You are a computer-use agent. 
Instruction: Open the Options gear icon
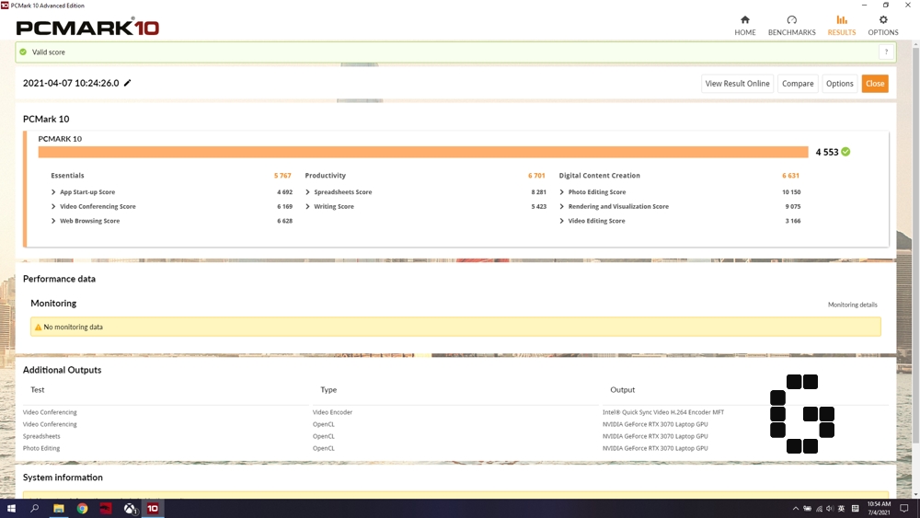tap(883, 20)
